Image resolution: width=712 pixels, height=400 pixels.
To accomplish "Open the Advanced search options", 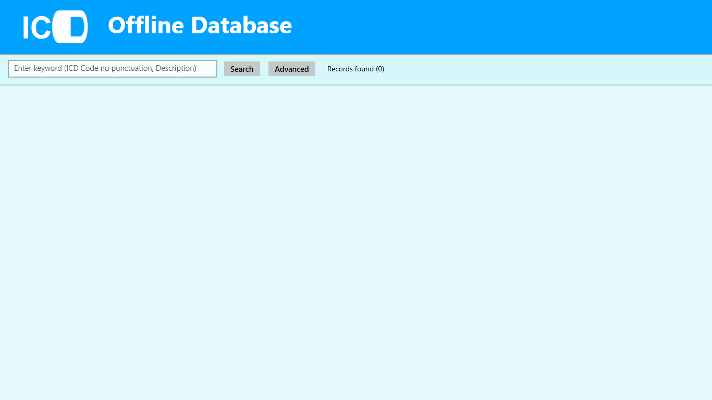I will point(291,68).
